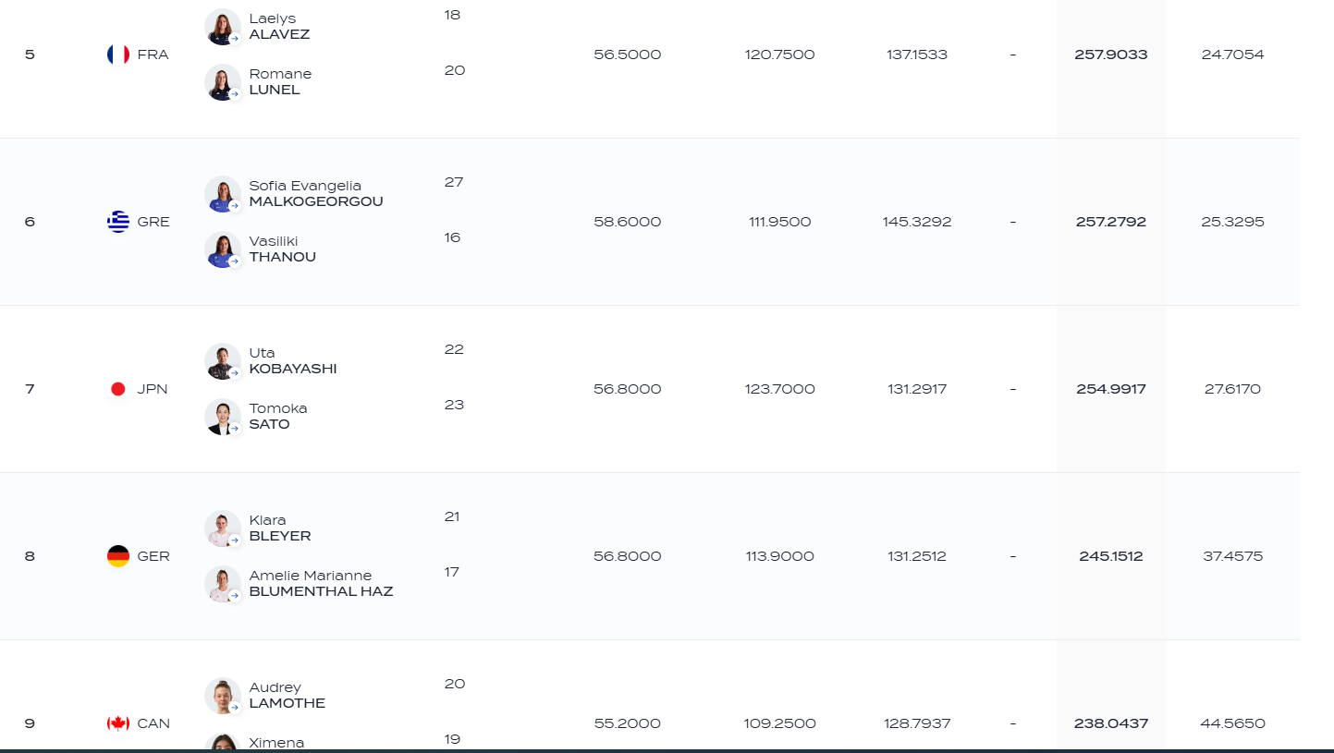Screen dimensions: 1334x753
Task: Click the Germany flag icon
Action: [x=118, y=556]
